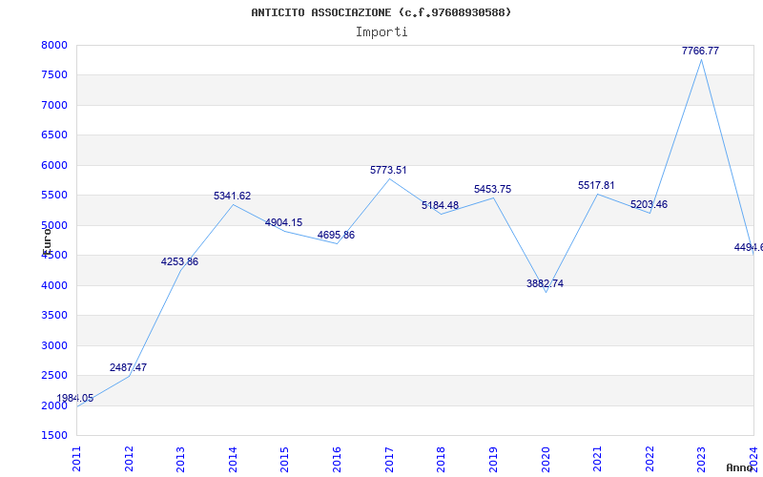Image resolution: width=763 pixels, height=477 pixels.
Task: Select the 4253.86 data label
Action: pos(179,261)
